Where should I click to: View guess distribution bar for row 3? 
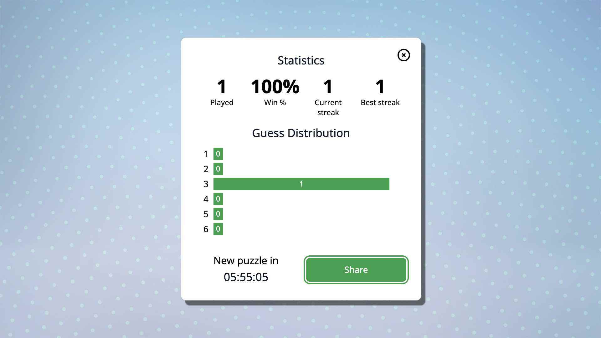[x=301, y=184]
